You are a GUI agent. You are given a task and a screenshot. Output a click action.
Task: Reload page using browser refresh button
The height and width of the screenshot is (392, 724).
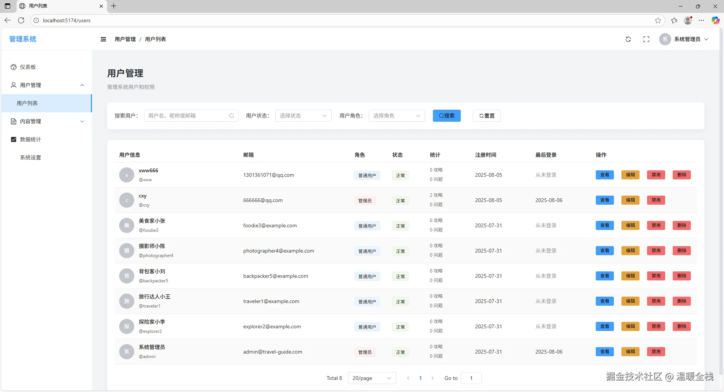pyautogui.click(x=21, y=20)
